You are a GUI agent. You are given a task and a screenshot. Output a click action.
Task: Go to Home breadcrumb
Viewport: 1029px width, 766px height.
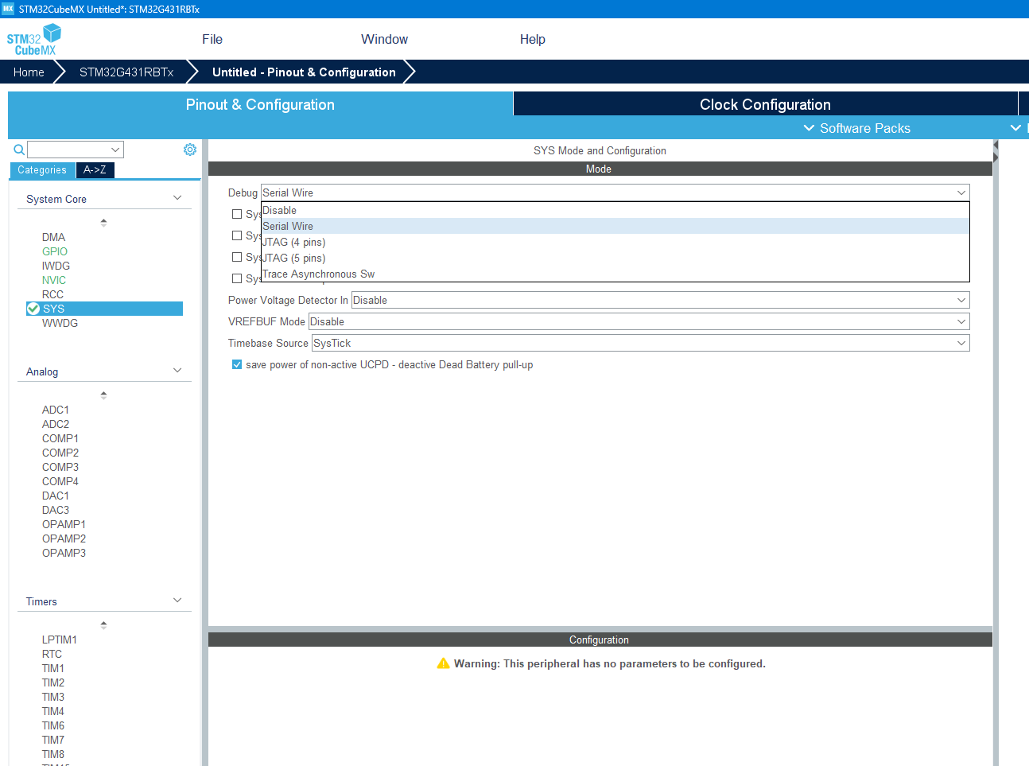click(x=29, y=72)
